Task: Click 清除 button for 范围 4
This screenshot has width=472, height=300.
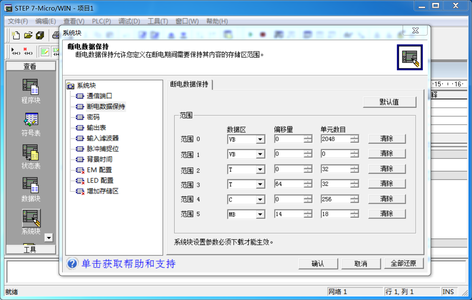Action: (387, 199)
